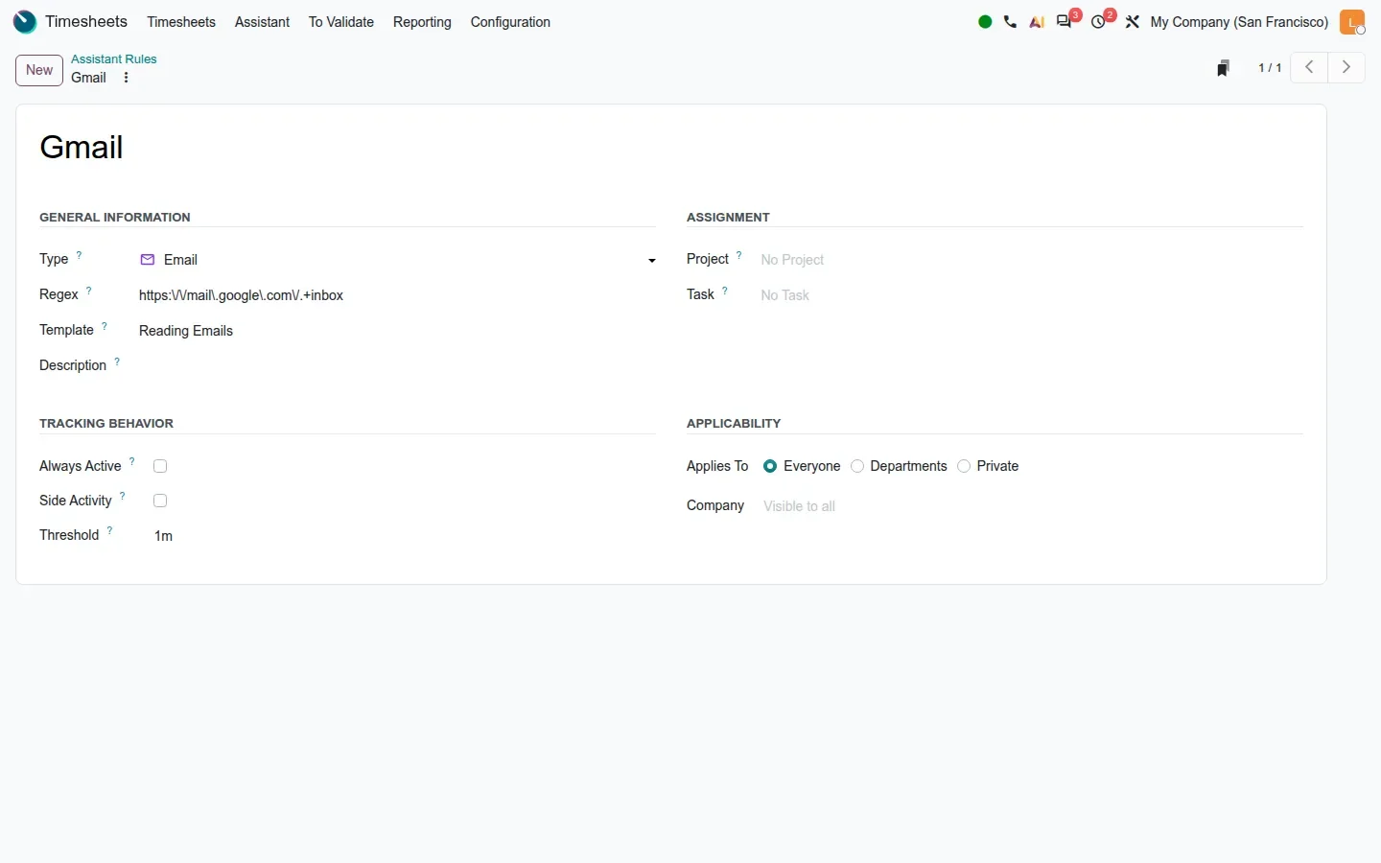Click the Threshold value 1m
The image size is (1381, 863).
click(x=164, y=536)
